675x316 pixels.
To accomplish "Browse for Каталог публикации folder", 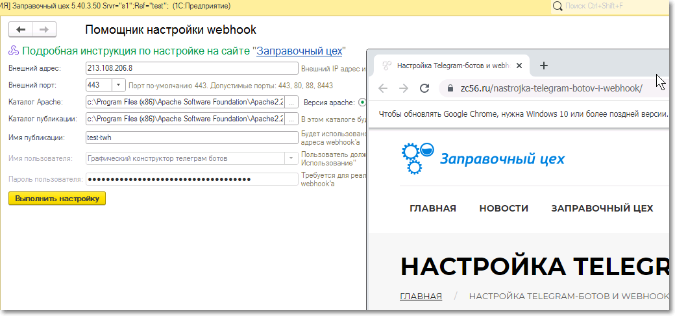I will pos(291,119).
